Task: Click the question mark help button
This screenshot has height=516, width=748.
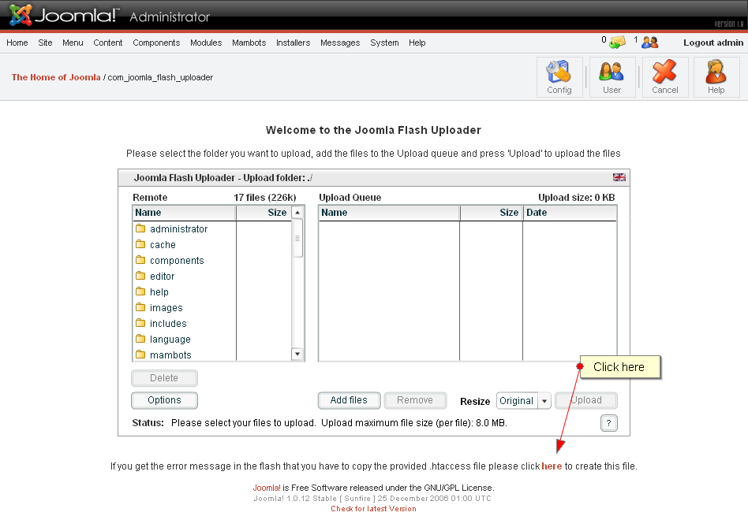Action: coord(608,422)
